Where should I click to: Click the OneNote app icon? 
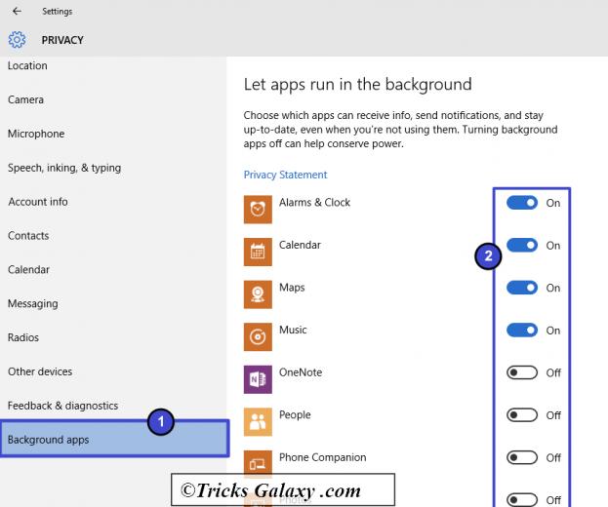point(258,378)
